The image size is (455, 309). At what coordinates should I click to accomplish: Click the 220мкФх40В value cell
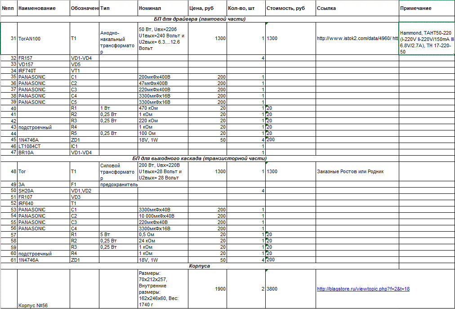163,222
